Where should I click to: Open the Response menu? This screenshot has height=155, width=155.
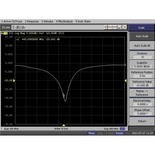[x=32, y=21]
